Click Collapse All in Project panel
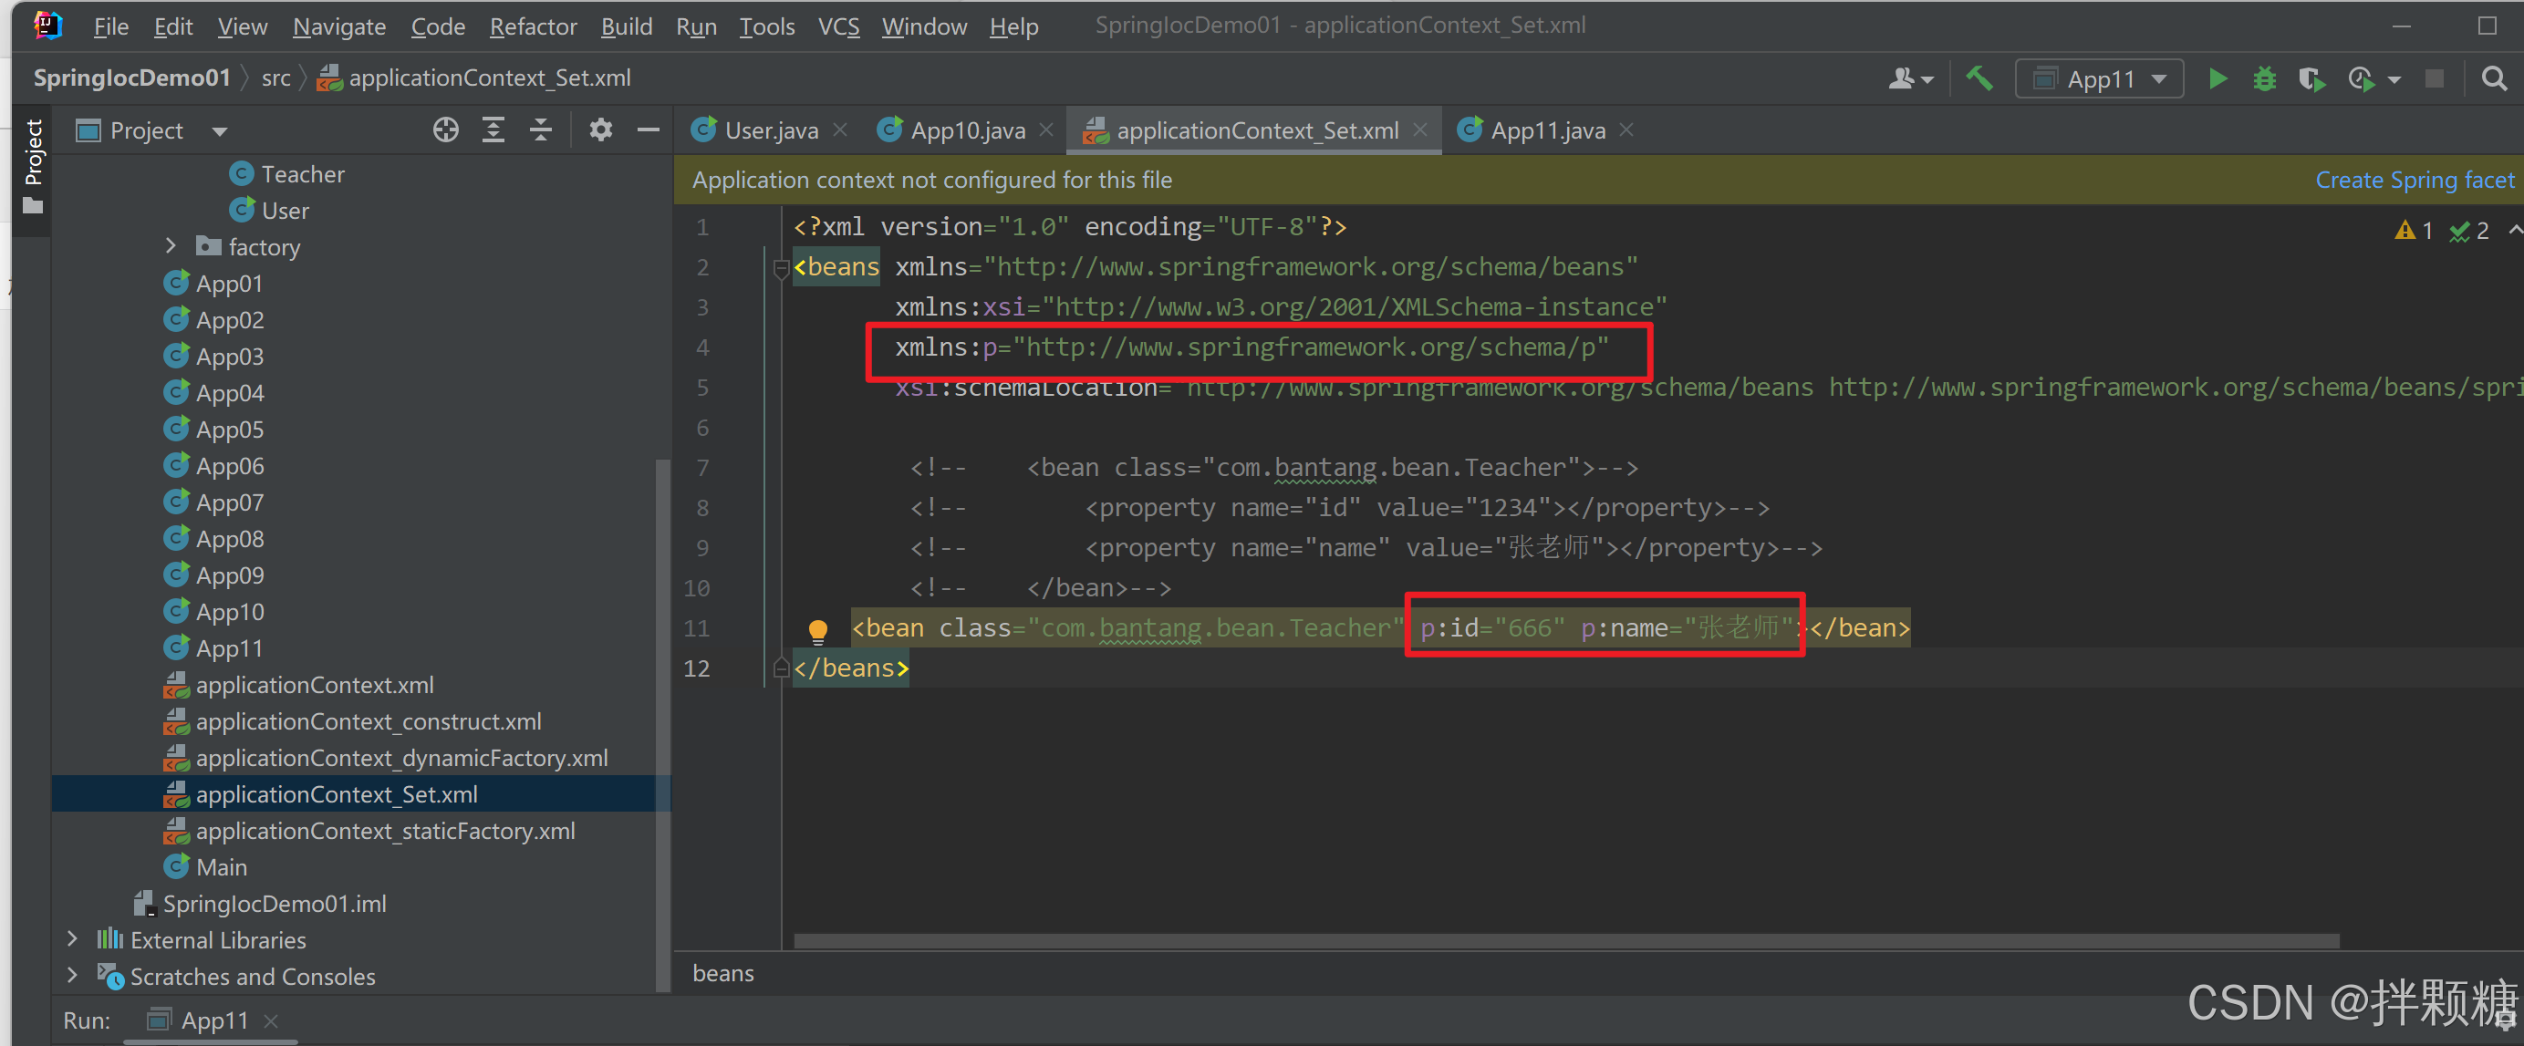2524x1046 pixels. 541,130
